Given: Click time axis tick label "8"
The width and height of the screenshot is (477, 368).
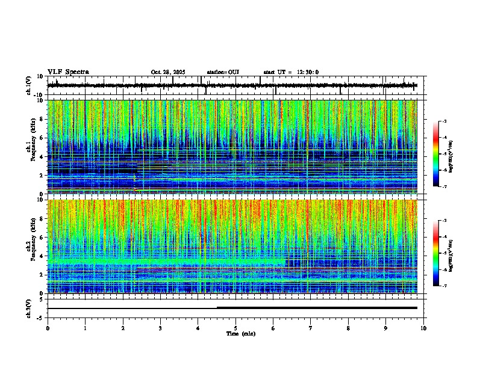Looking at the screenshot, I should [348, 328].
